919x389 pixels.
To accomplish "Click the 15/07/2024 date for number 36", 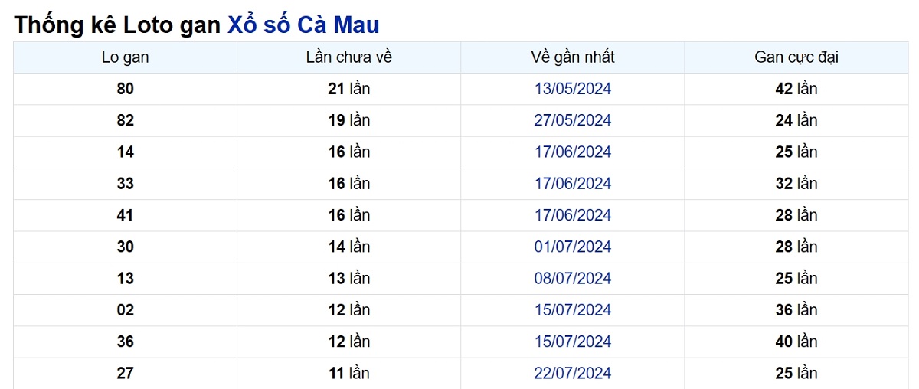I will click(573, 342).
